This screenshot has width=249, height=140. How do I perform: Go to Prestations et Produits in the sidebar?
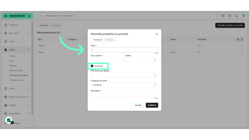[18, 75]
